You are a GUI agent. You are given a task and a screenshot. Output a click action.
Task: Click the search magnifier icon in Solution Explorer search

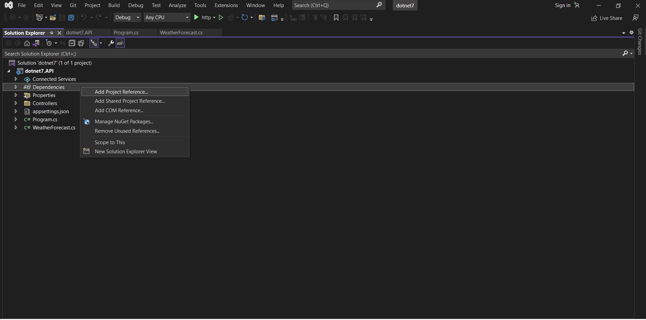pyautogui.click(x=625, y=54)
